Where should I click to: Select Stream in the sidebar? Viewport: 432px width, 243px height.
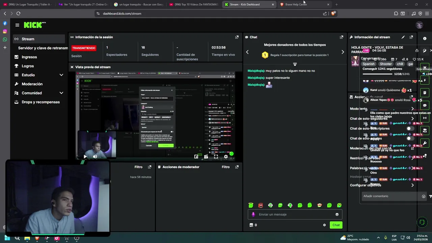click(39, 39)
